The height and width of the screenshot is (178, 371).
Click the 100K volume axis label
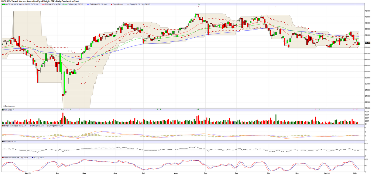pos(366,121)
